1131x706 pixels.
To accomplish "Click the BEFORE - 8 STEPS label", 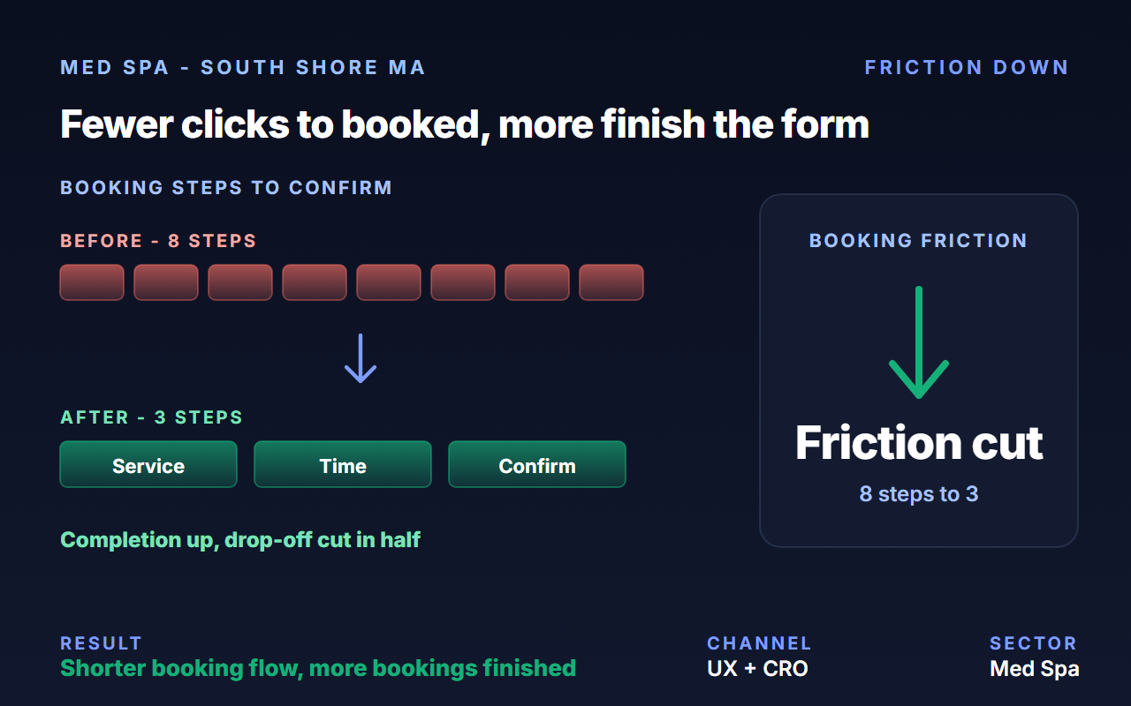I will (x=158, y=241).
